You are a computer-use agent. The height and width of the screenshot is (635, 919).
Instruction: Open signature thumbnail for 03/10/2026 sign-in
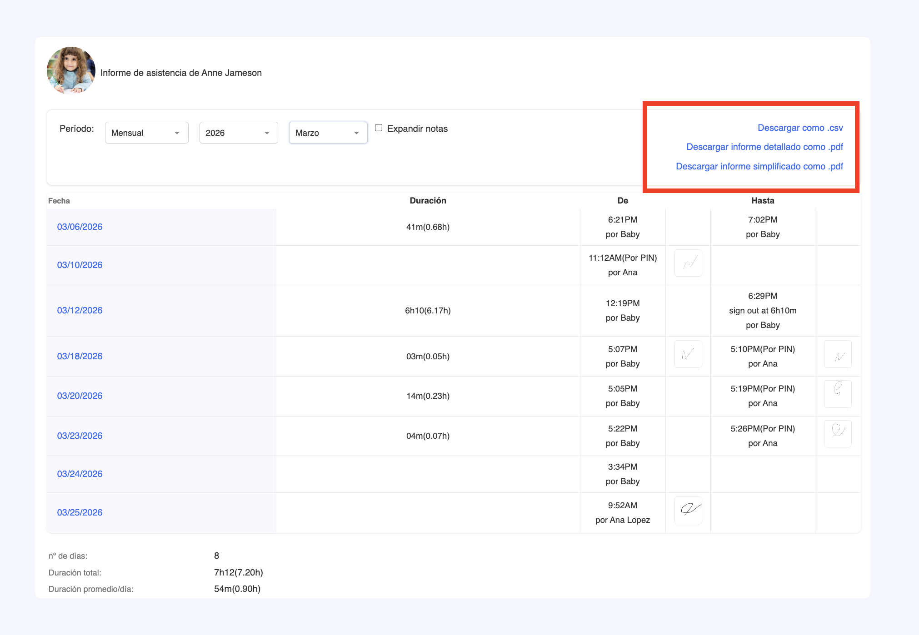688,263
